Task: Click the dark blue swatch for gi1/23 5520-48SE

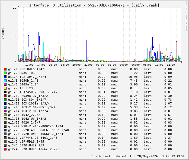Action: 5,130
